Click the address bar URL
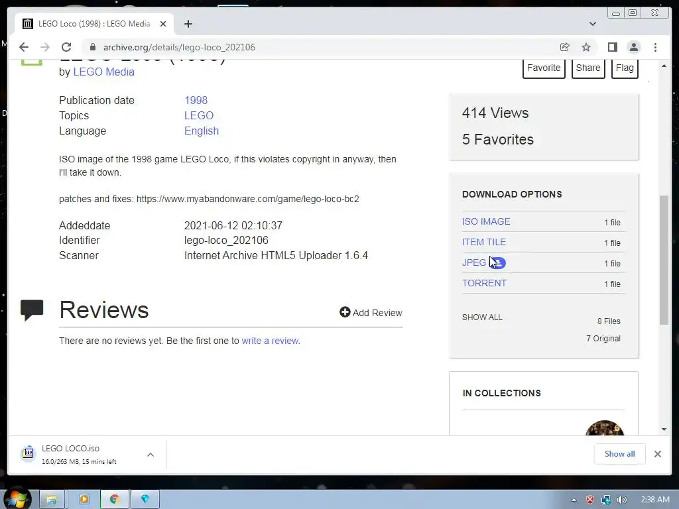 (179, 47)
